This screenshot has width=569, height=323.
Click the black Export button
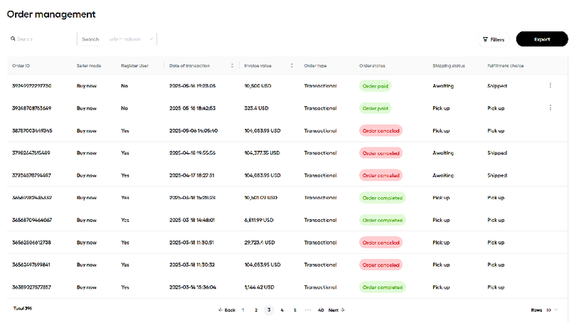[542, 39]
